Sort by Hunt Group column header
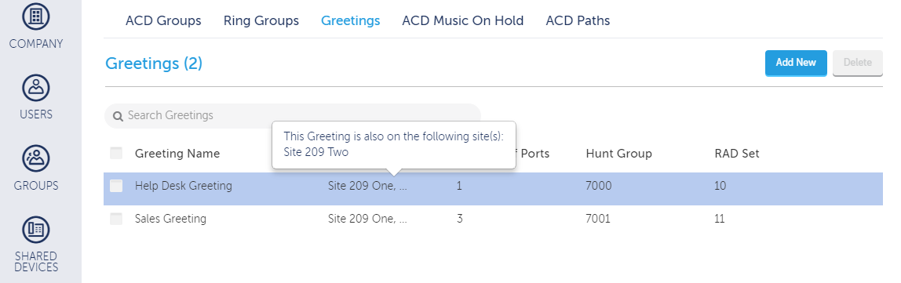The image size is (901, 283). click(618, 154)
